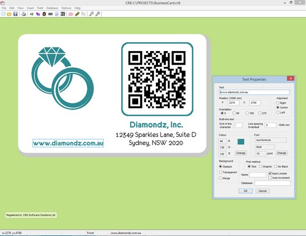306x236 pixels.
Task: Click OK in Text Properties dialog
Action: (x=245, y=191)
